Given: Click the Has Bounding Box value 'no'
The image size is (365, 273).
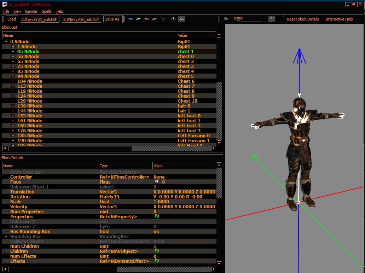Looking at the screenshot, I should pos(156,231).
